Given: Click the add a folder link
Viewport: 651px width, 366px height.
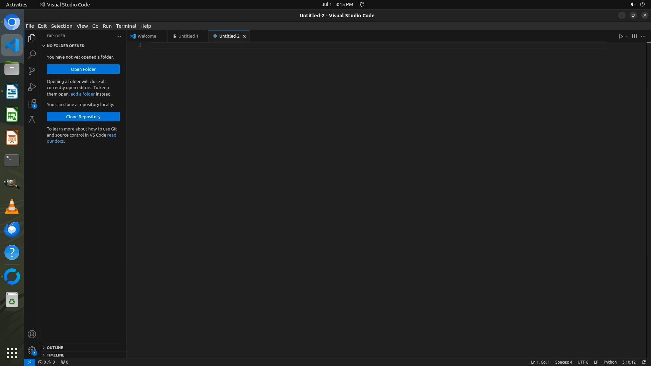Looking at the screenshot, I should (x=82, y=94).
